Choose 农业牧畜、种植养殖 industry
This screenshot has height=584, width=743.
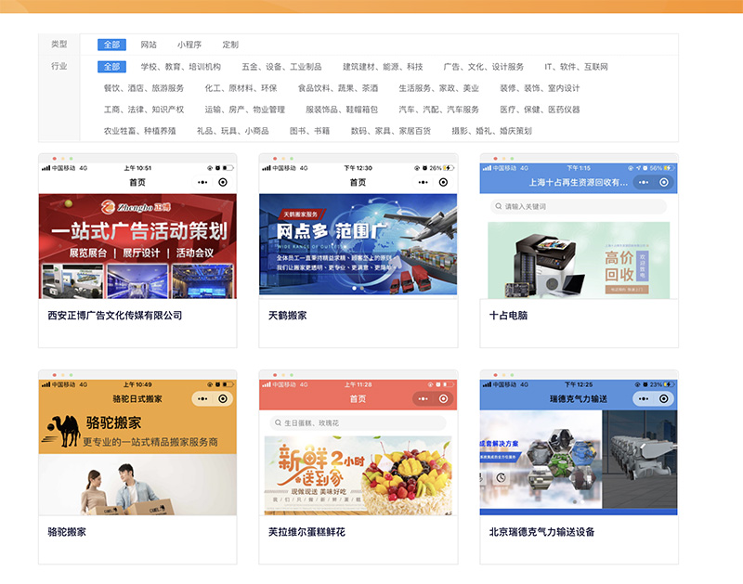point(140,131)
